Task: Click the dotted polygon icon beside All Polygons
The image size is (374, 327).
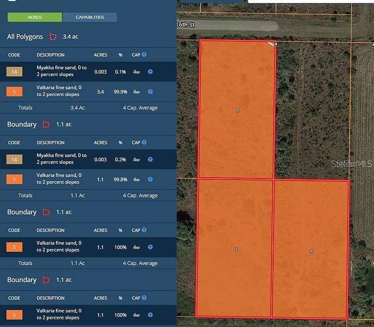Action: (x=53, y=36)
